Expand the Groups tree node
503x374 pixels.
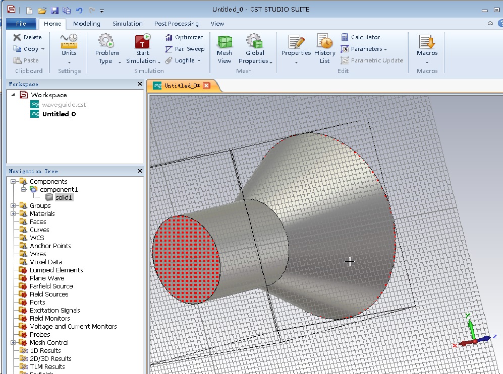pos(13,206)
